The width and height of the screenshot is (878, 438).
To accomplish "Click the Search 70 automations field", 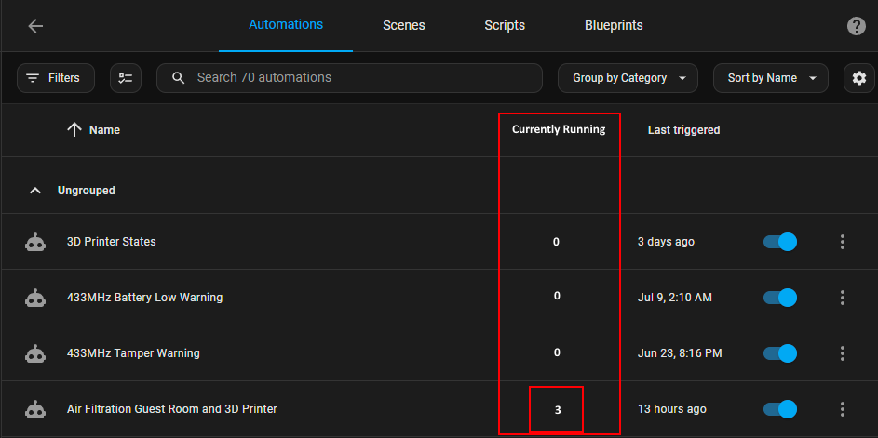I will (349, 78).
